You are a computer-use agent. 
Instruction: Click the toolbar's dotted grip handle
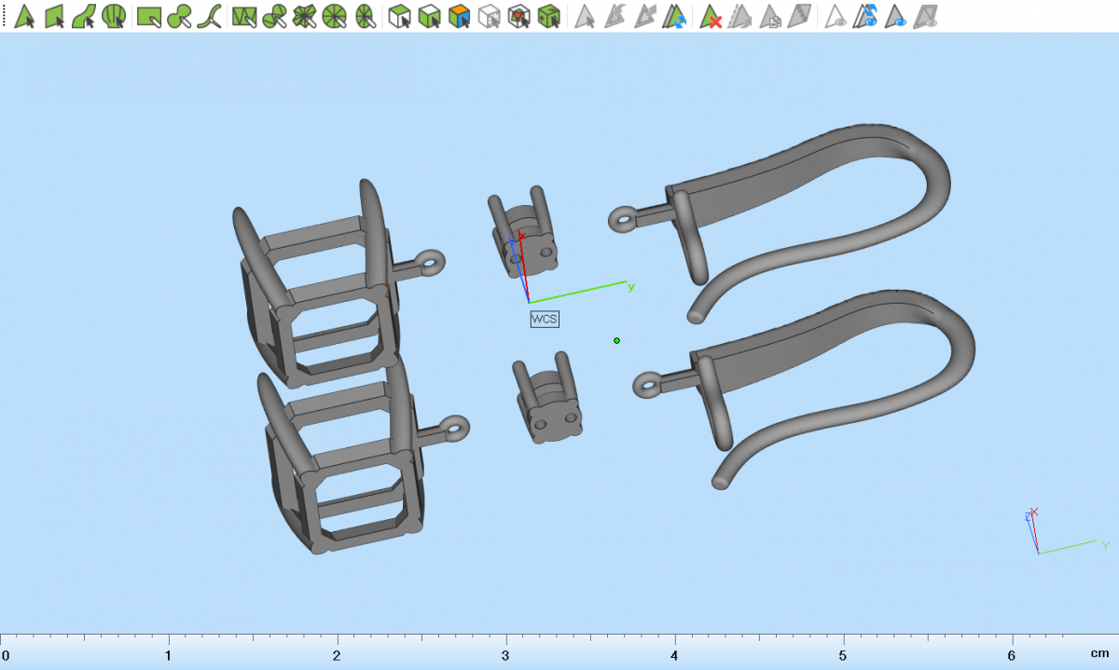click(x=4, y=16)
